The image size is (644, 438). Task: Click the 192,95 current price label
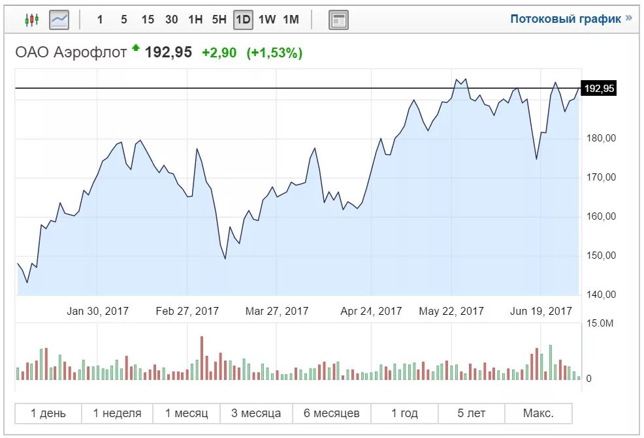598,89
